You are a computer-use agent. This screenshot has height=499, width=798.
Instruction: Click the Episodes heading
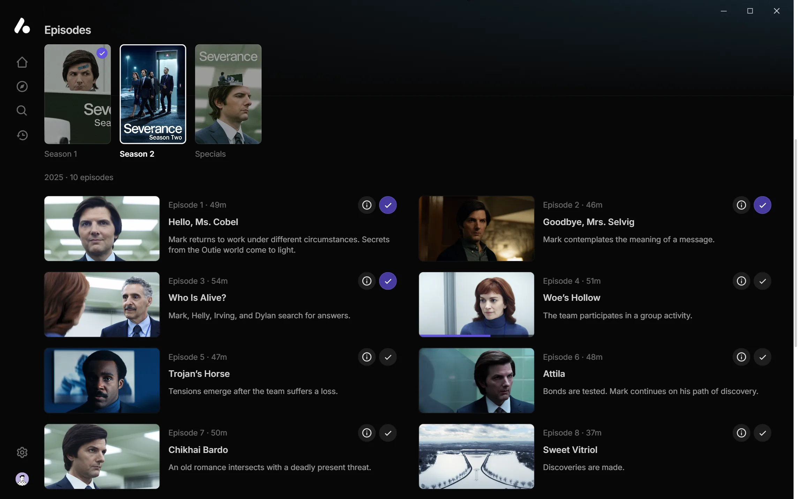point(68,30)
